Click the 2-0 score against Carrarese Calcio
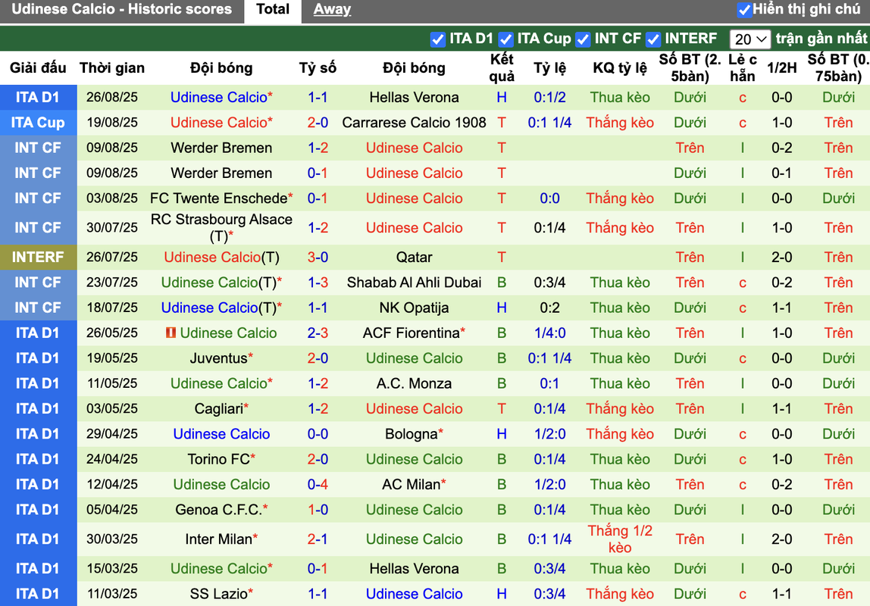Viewport: 870px width, 606px height. click(318, 123)
